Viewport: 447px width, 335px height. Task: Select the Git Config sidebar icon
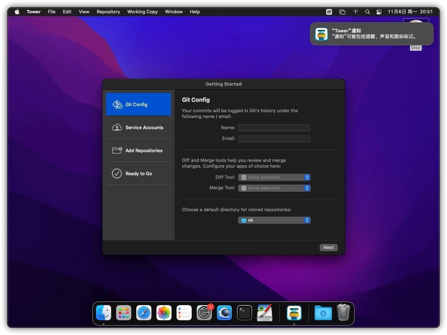(118, 105)
